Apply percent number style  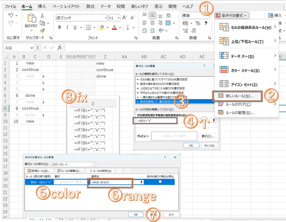click(x=198, y=23)
